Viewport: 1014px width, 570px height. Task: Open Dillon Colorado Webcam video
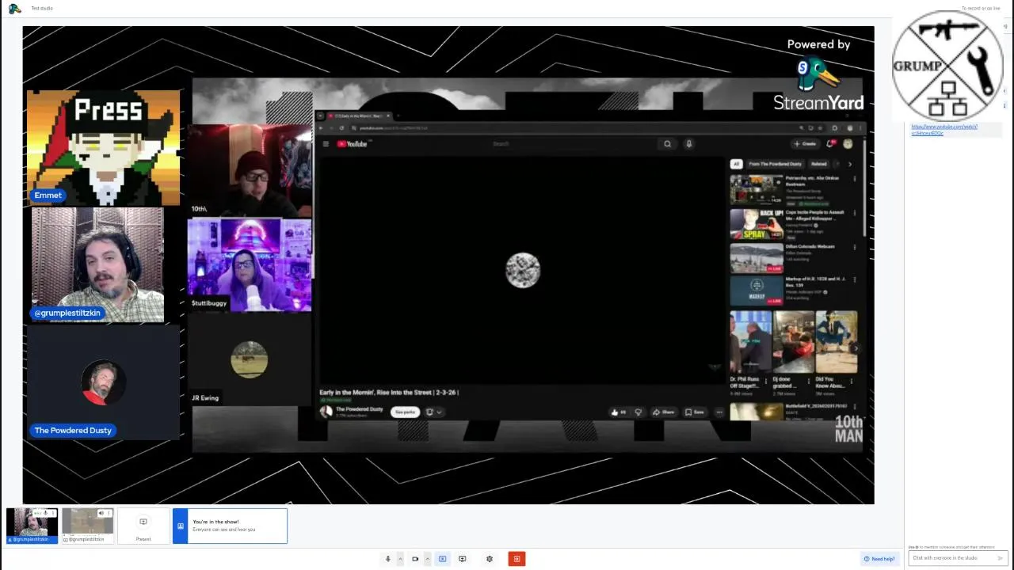pyautogui.click(x=757, y=258)
